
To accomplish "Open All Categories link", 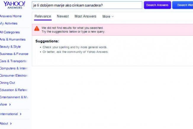I will pyautogui.click(x=10, y=32).
